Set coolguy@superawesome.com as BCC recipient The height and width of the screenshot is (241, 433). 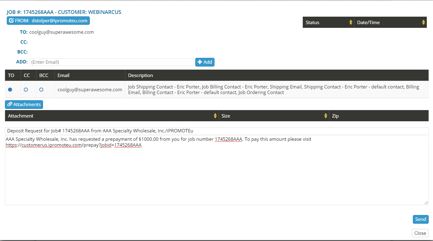(41, 89)
